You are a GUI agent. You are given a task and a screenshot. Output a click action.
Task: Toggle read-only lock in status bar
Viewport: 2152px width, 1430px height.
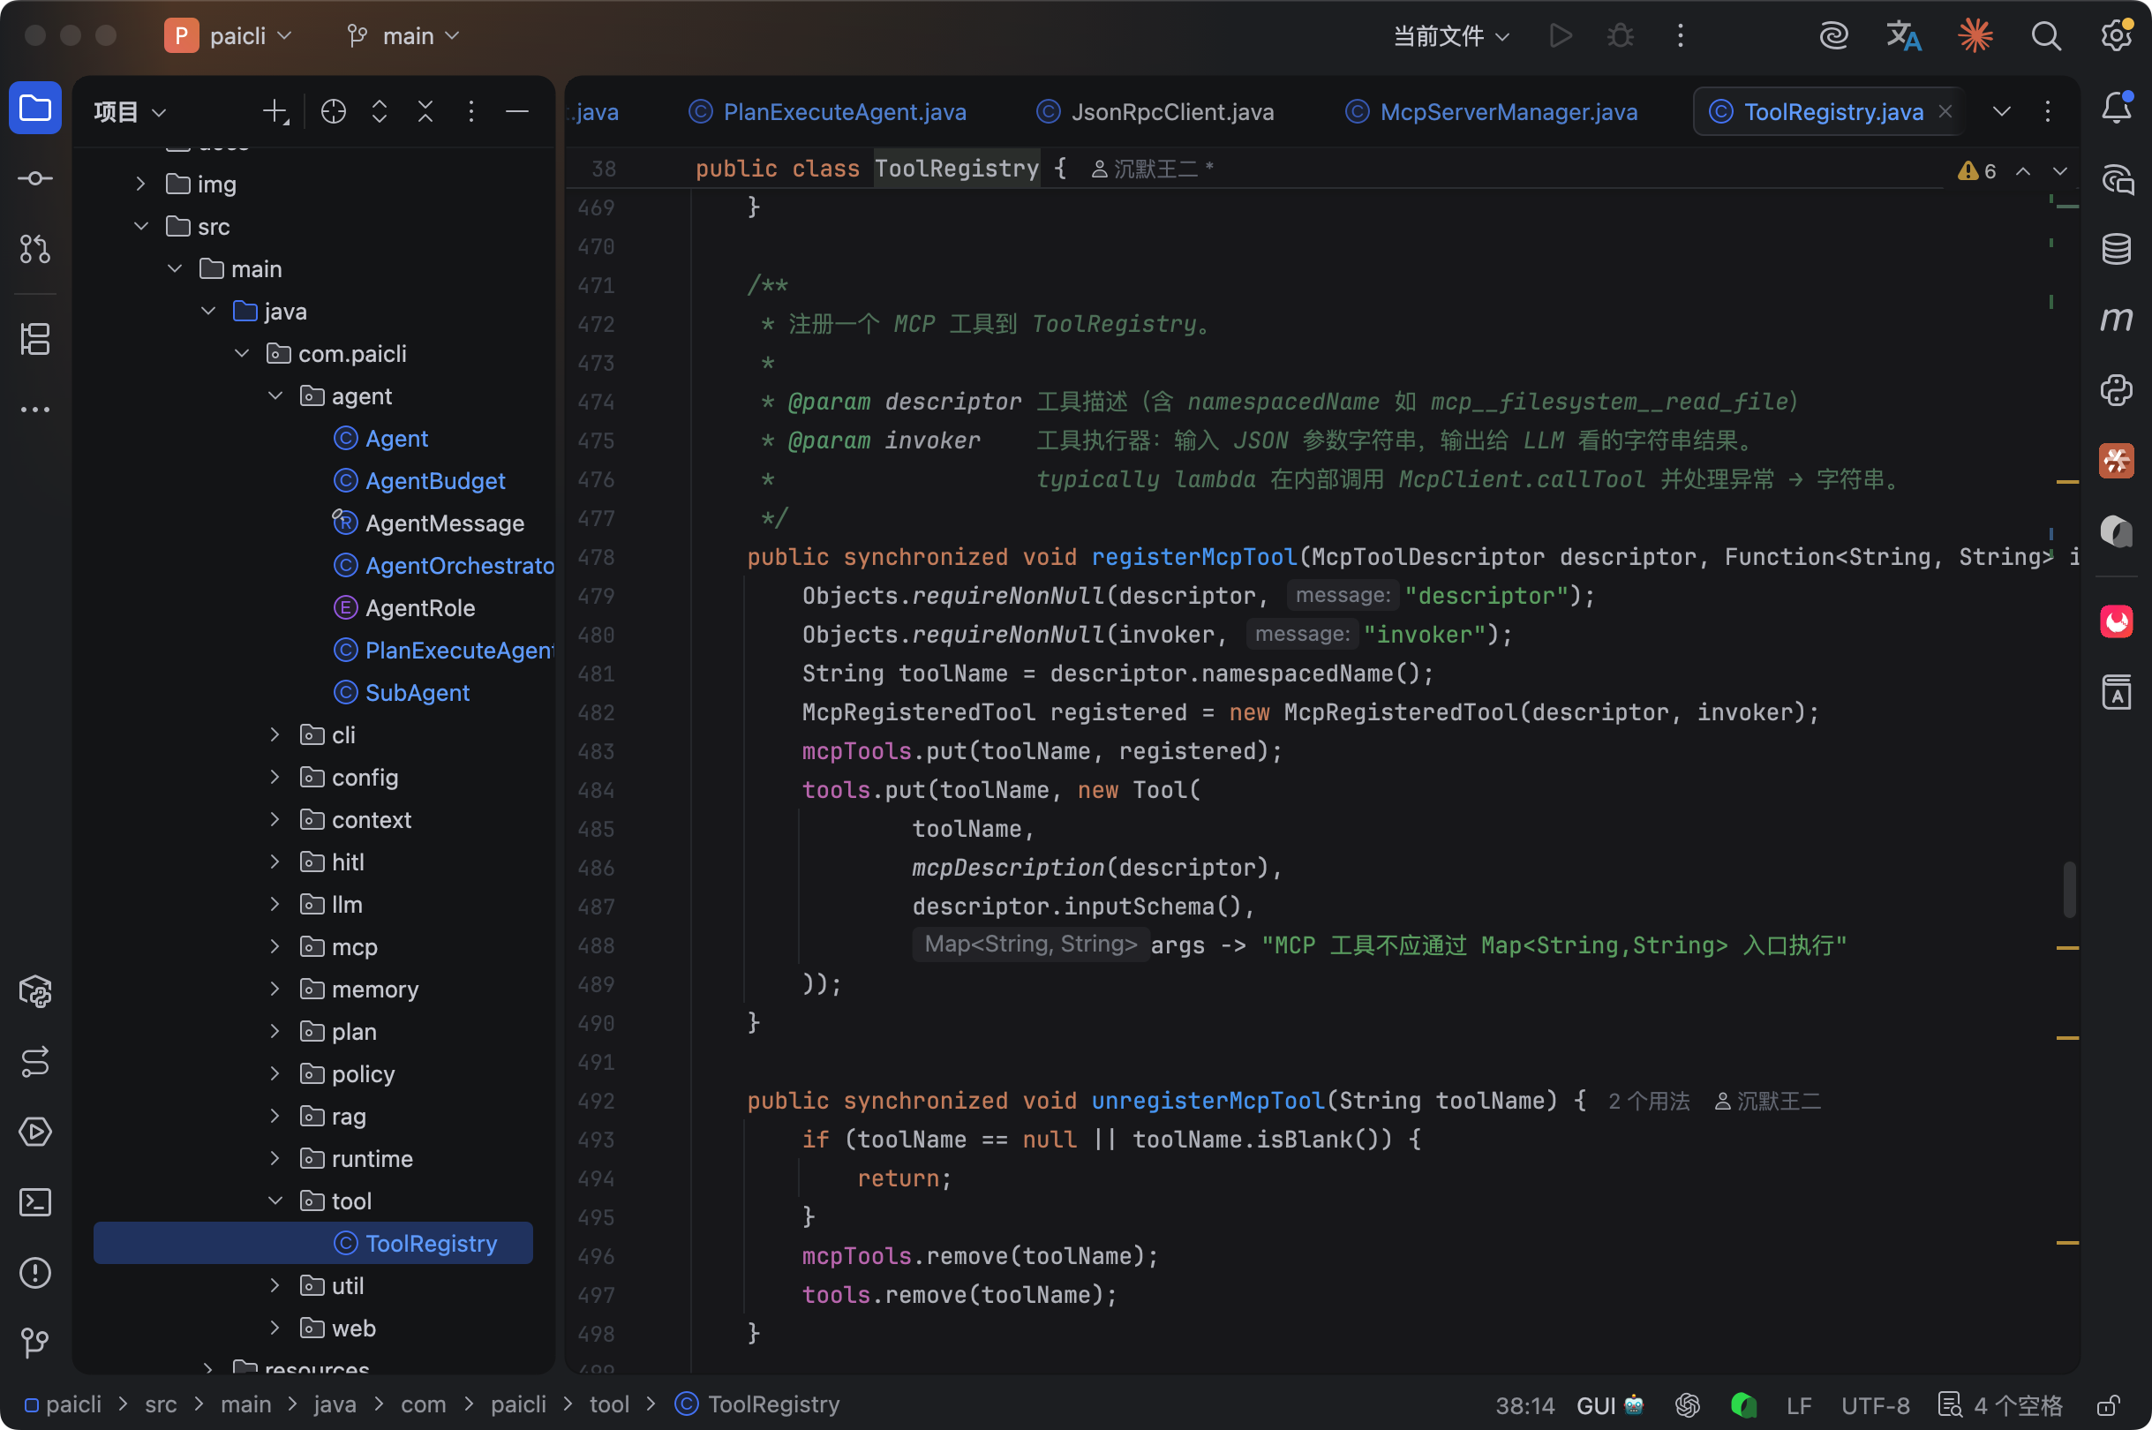pos(2107,1405)
